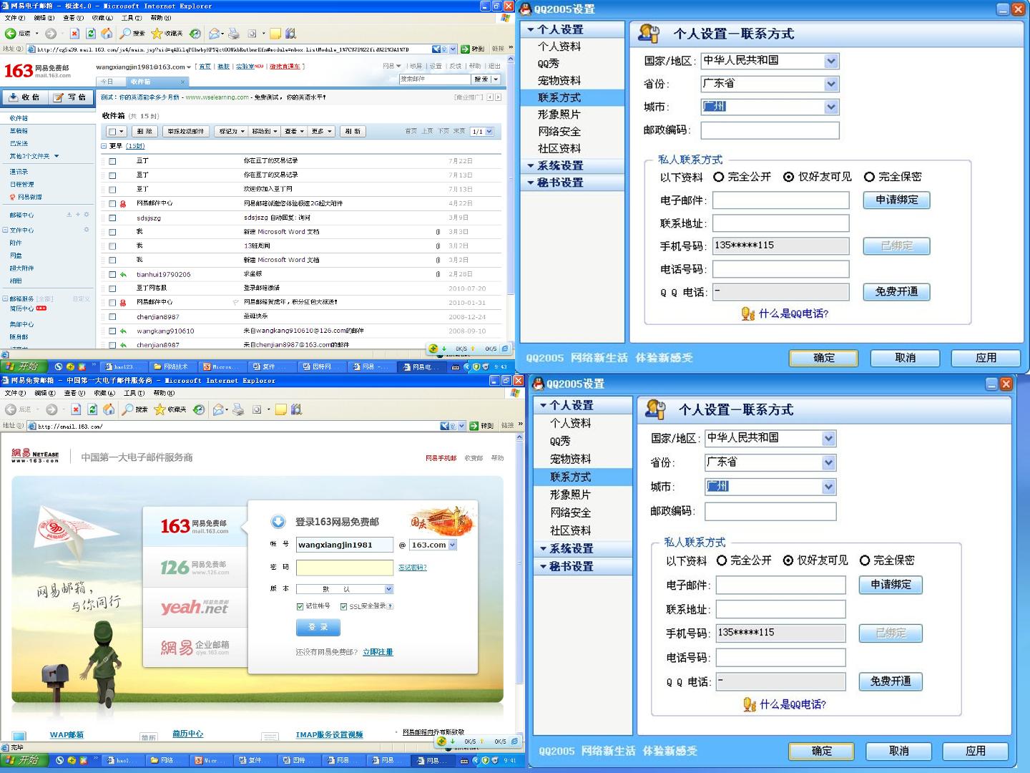
Task: Open the 版本 dropdown on the login form
Action: coord(388,589)
